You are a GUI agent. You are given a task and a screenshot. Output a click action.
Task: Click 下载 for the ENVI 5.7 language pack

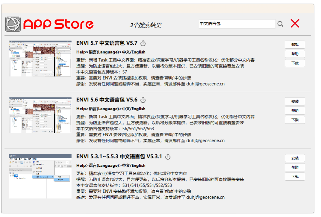click(x=295, y=63)
